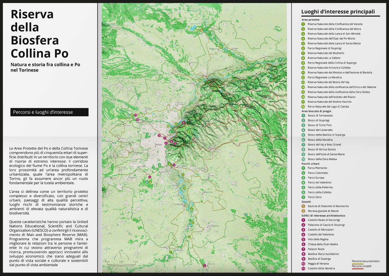
Task: Click teal marker 9 east of Crescentino
Action: [280, 59]
